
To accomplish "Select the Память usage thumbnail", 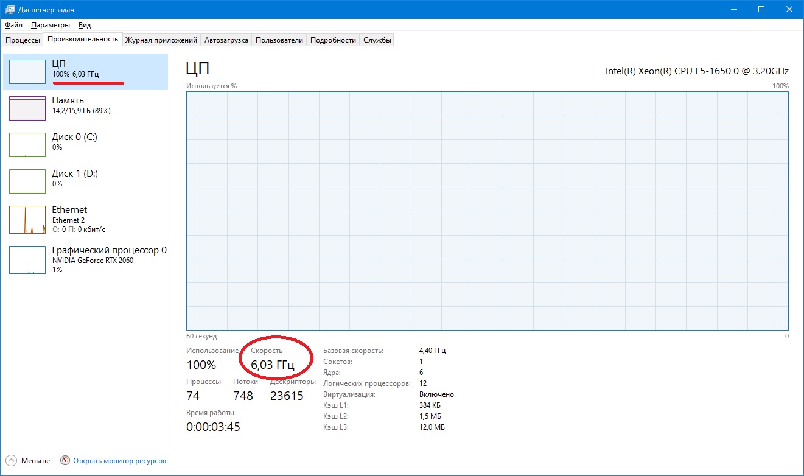I will pyautogui.click(x=27, y=108).
